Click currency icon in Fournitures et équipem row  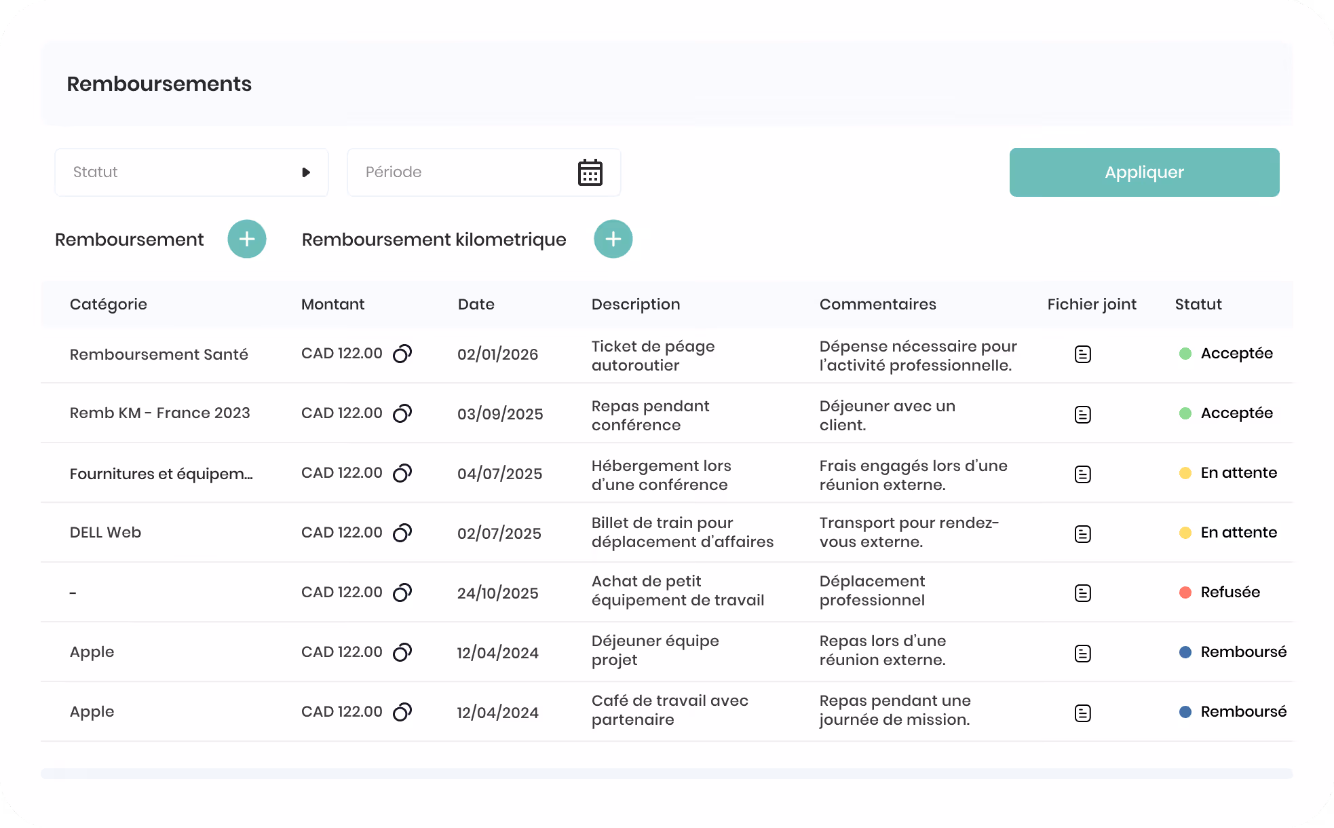point(402,473)
